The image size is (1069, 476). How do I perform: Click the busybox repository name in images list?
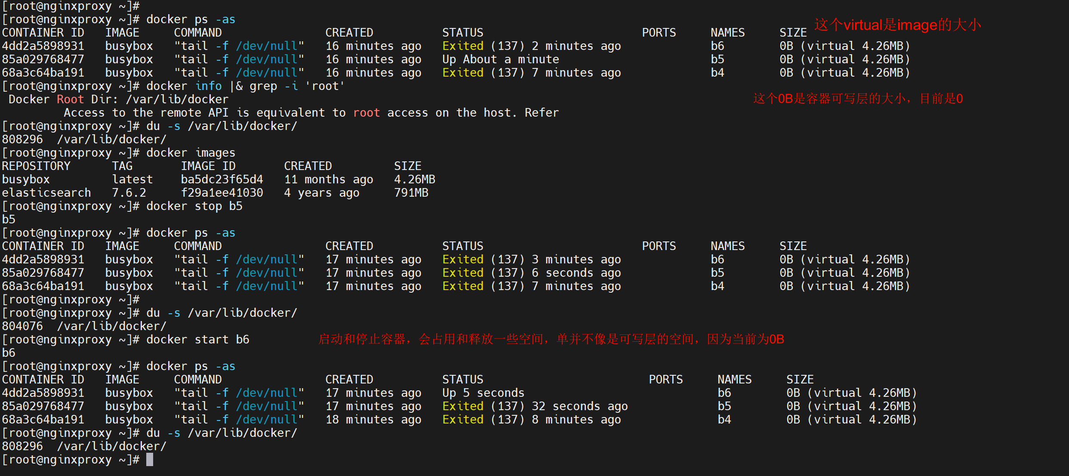coord(26,179)
